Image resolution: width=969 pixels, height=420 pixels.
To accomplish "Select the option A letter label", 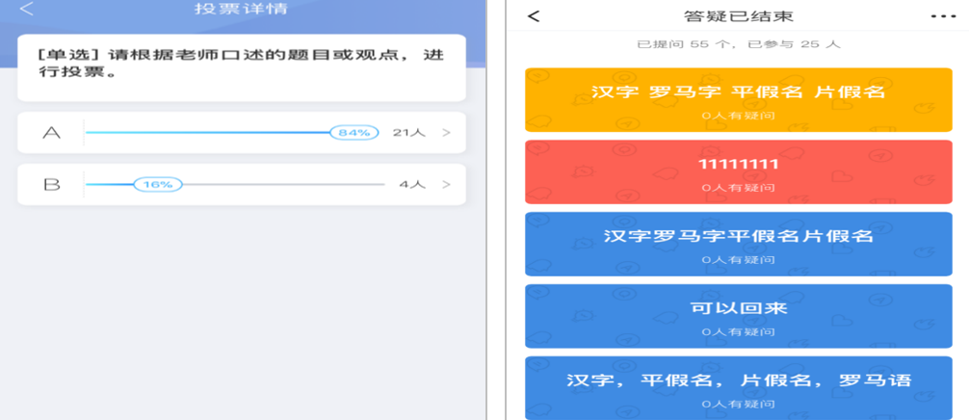I will pos(51,133).
